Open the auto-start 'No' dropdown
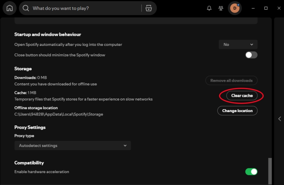The width and height of the screenshot is (284, 185). point(238,44)
